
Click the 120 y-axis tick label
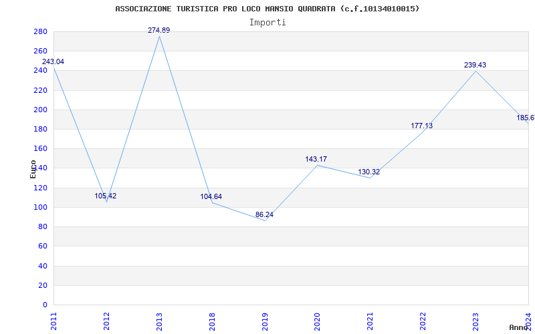40,188
